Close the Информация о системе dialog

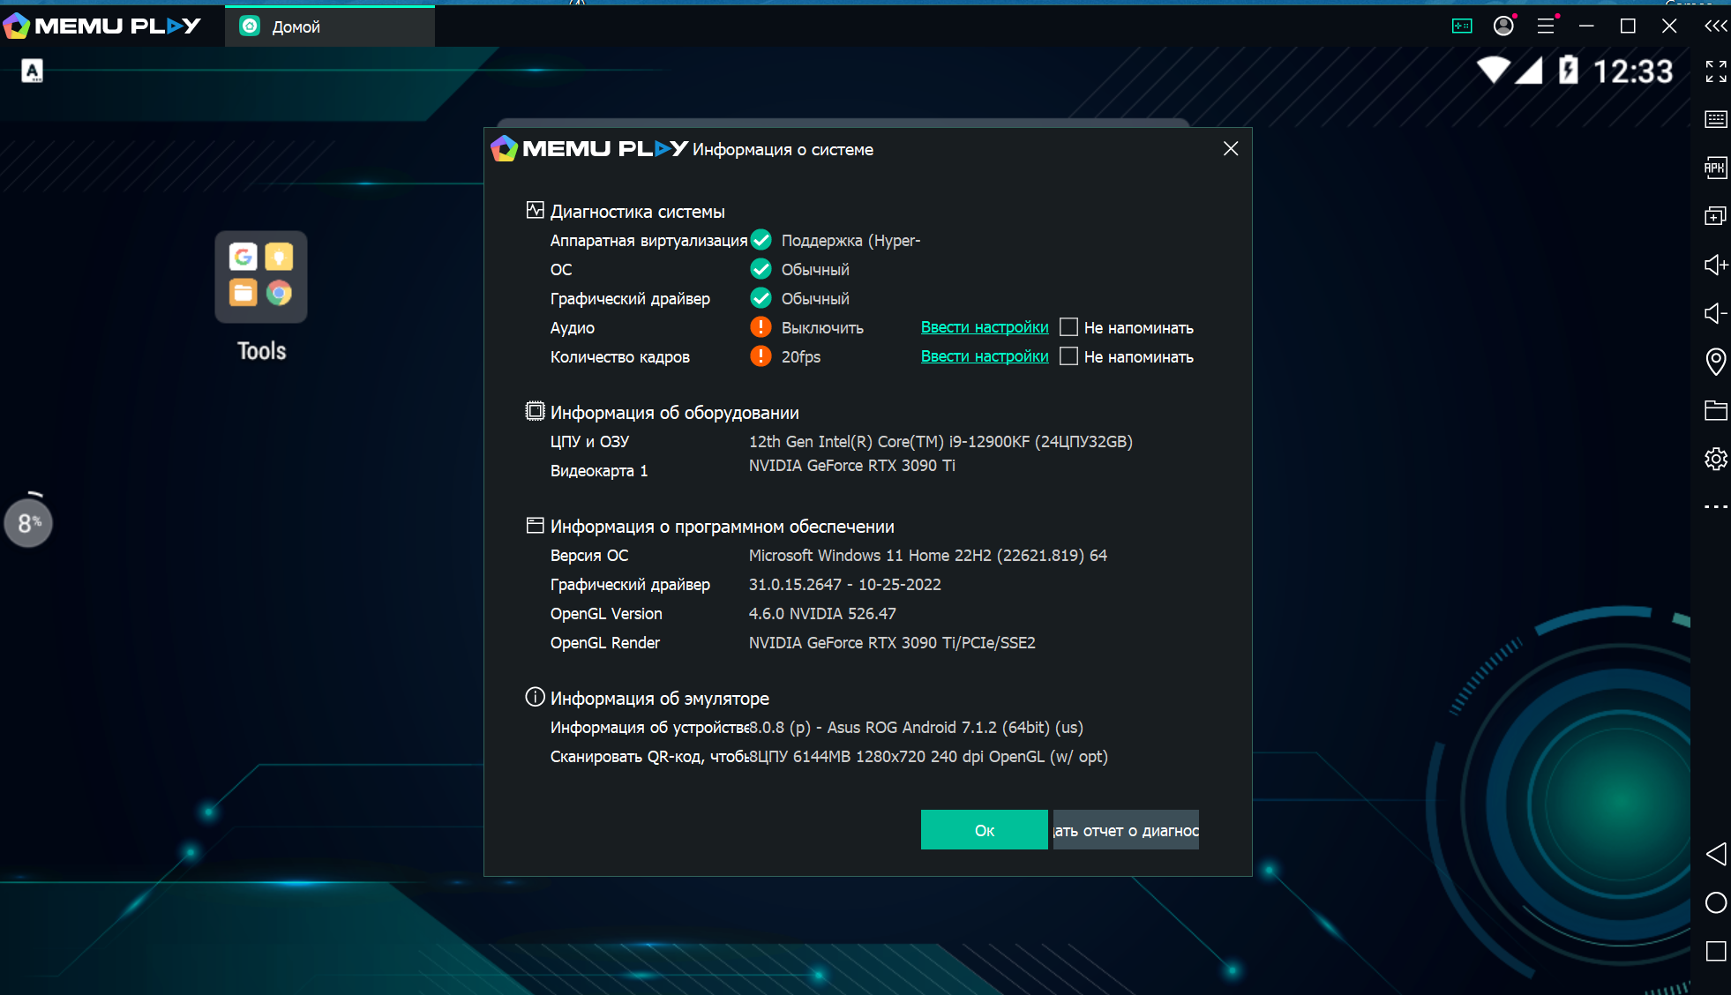click(1231, 149)
